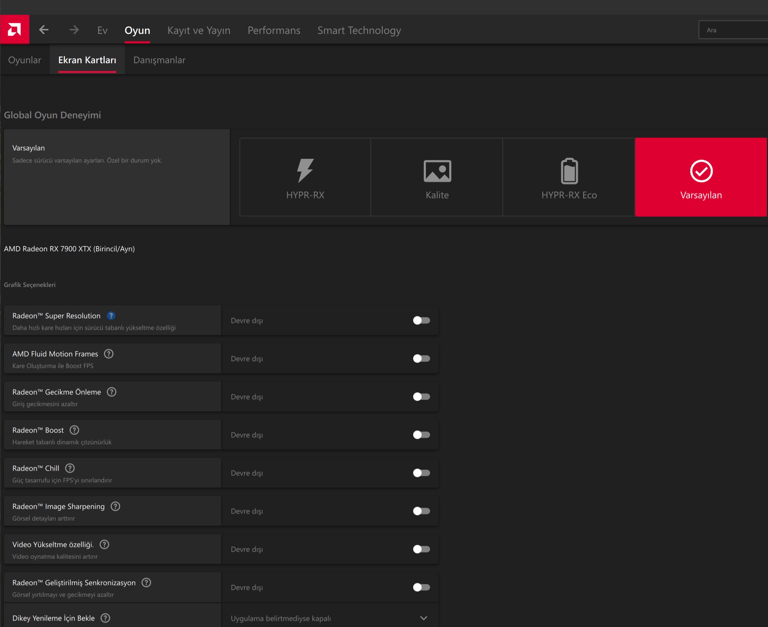Click the Varsayılan checkmark circle icon
Image resolution: width=768 pixels, height=627 pixels.
click(701, 171)
